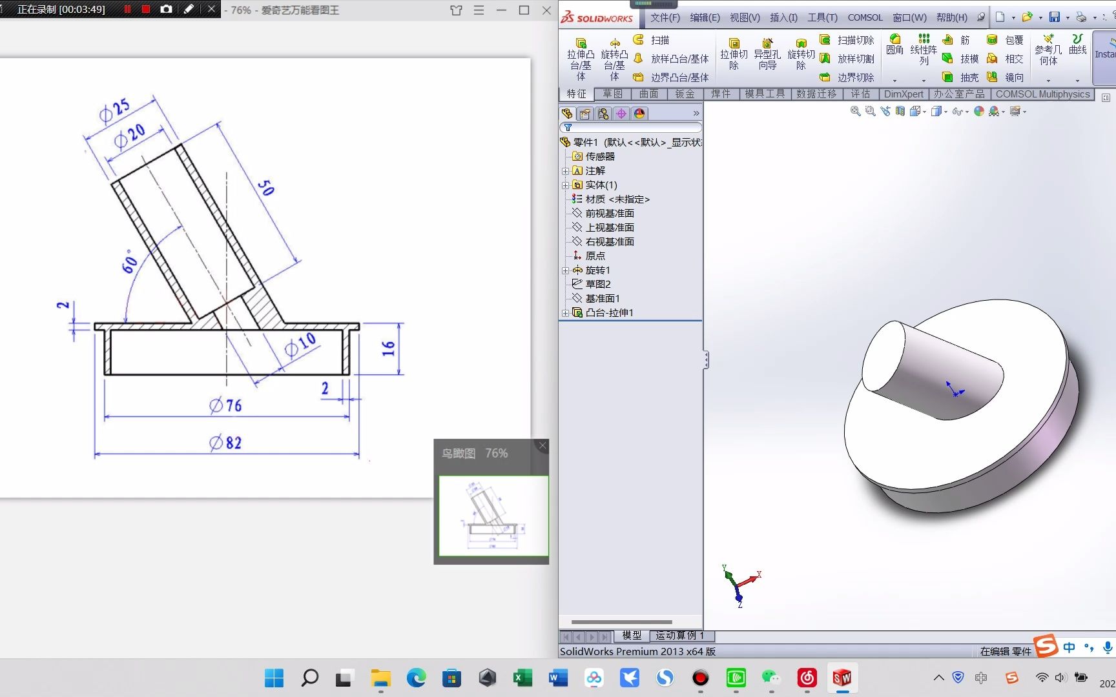Open the ConfigurationManager tab in the left panel
1116x697 pixels.
[x=603, y=113]
